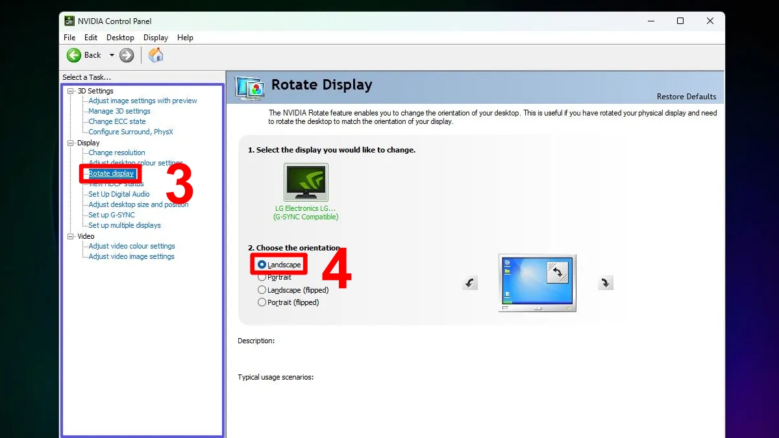Image resolution: width=779 pixels, height=438 pixels.
Task: Click the rotate counterclockwise arrow icon
Action: point(470,283)
